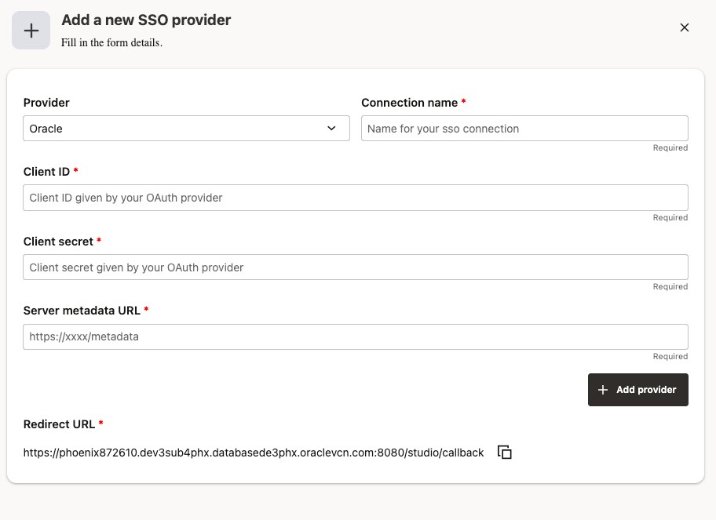Viewport: 716px width, 520px height.
Task: Click the large plus icon in header
Action: 31,31
